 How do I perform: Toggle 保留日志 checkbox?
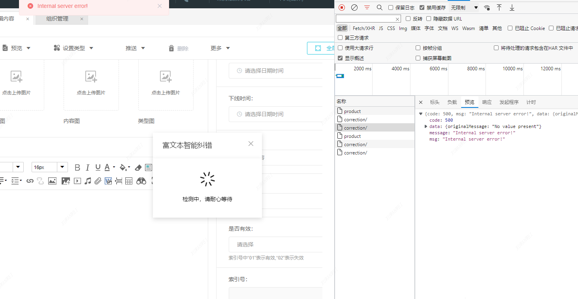391,8
